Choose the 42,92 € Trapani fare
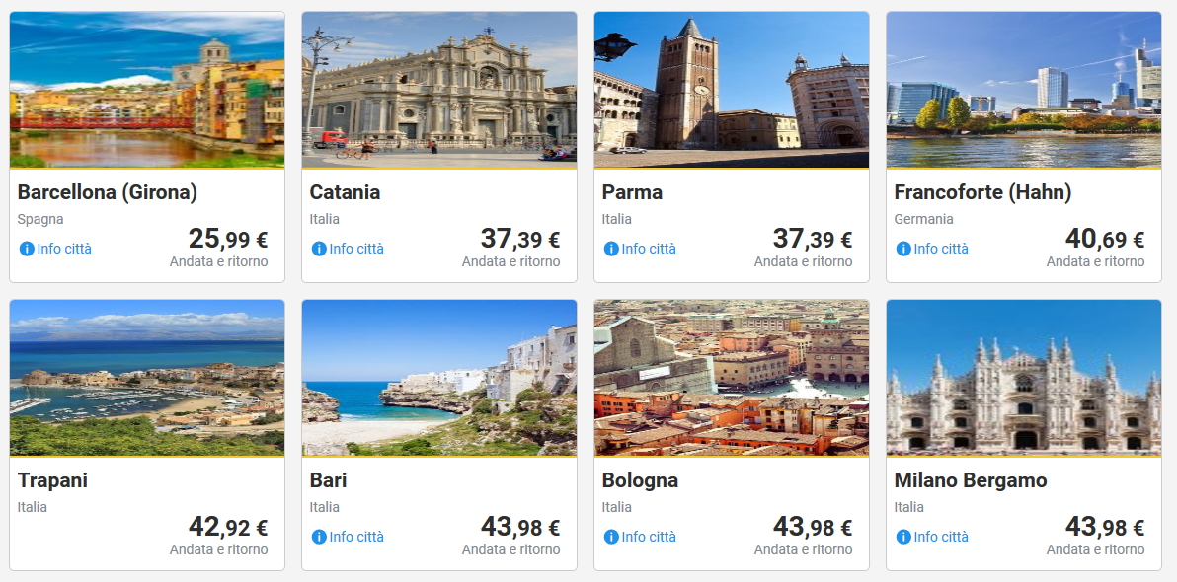The width and height of the screenshot is (1177, 582). click(x=227, y=528)
